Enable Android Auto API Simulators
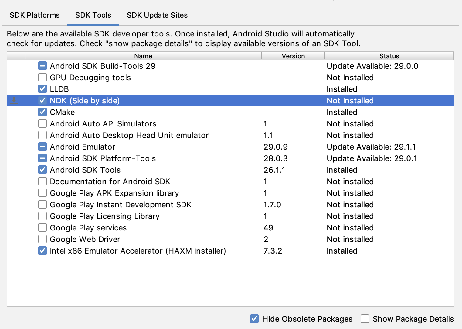The width and height of the screenshot is (462, 329). click(42, 123)
